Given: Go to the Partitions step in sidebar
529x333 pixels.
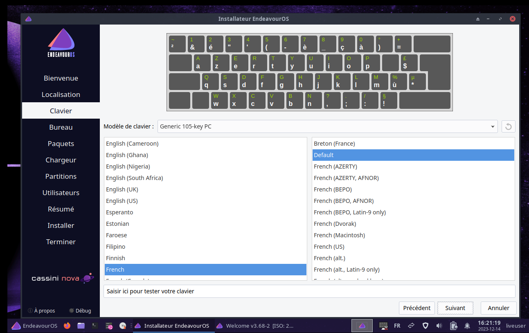Looking at the screenshot, I should pos(61,176).
